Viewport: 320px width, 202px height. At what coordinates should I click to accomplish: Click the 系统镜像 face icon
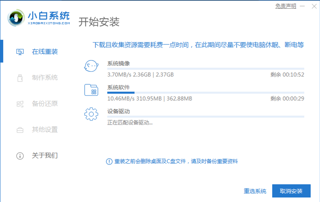pos(91,66)
